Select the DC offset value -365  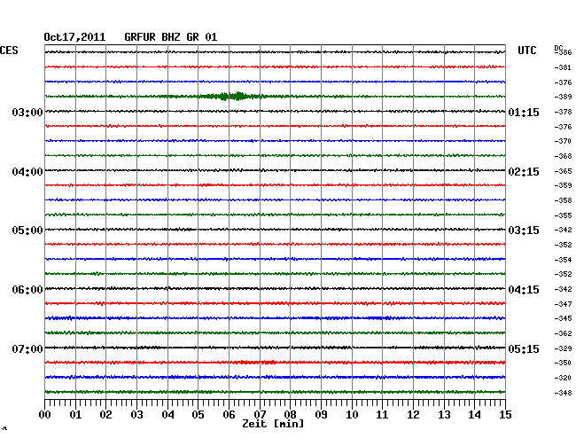click(x=563, y=171)
